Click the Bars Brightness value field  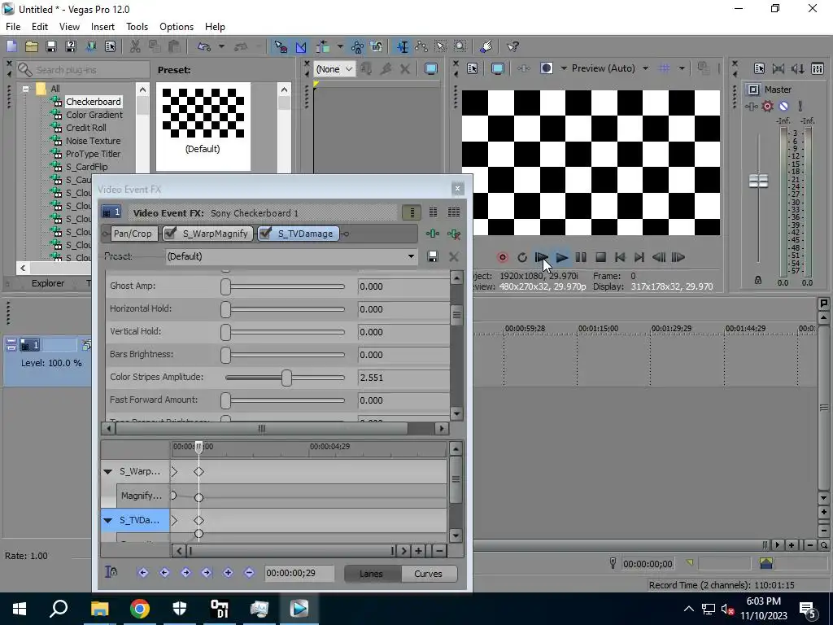403,355
